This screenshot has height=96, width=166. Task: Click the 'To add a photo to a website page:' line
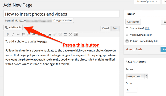coord(26,41)
